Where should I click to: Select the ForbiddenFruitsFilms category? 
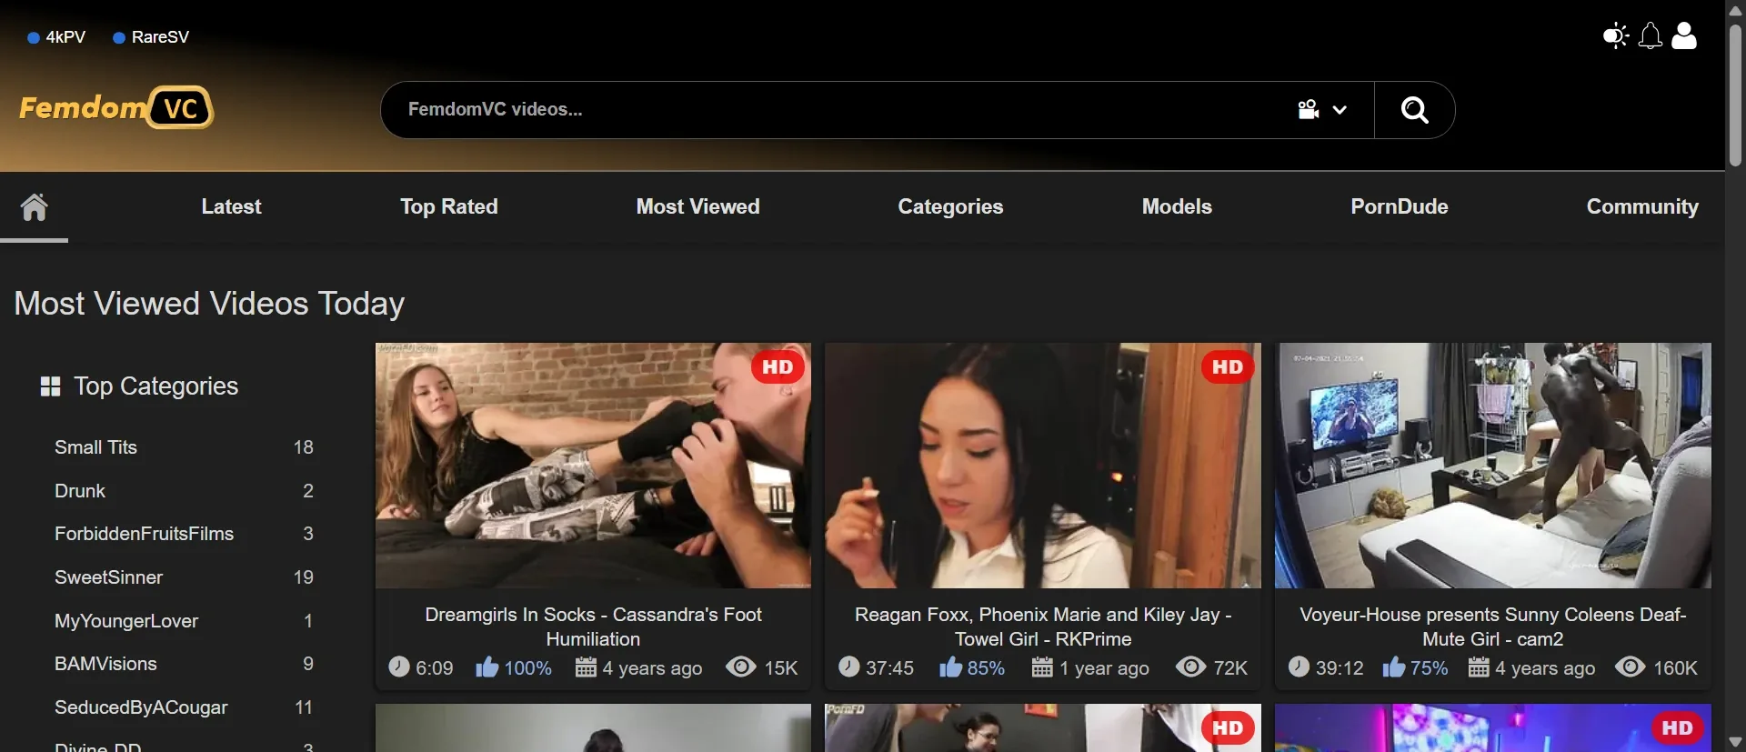click(x=144, y=534)
